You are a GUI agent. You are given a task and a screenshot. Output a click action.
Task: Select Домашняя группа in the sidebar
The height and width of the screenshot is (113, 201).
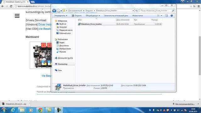pyautogui.click(x=64, y=58)
